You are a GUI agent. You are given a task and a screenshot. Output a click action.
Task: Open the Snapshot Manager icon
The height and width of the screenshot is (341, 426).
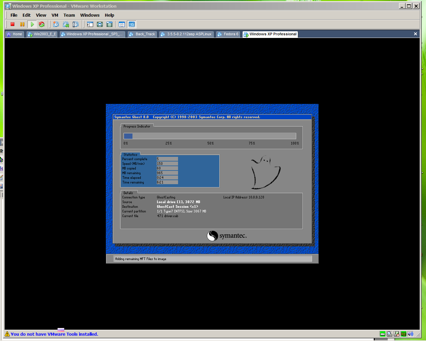coord(76,24)
